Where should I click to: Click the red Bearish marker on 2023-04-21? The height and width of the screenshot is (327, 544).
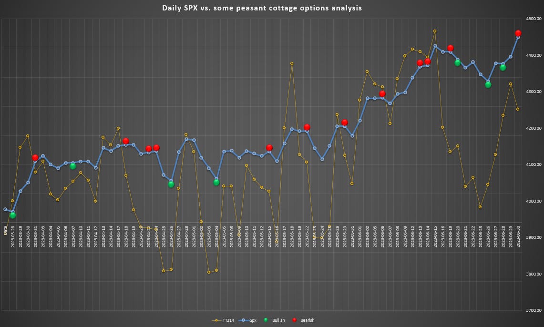148,149
